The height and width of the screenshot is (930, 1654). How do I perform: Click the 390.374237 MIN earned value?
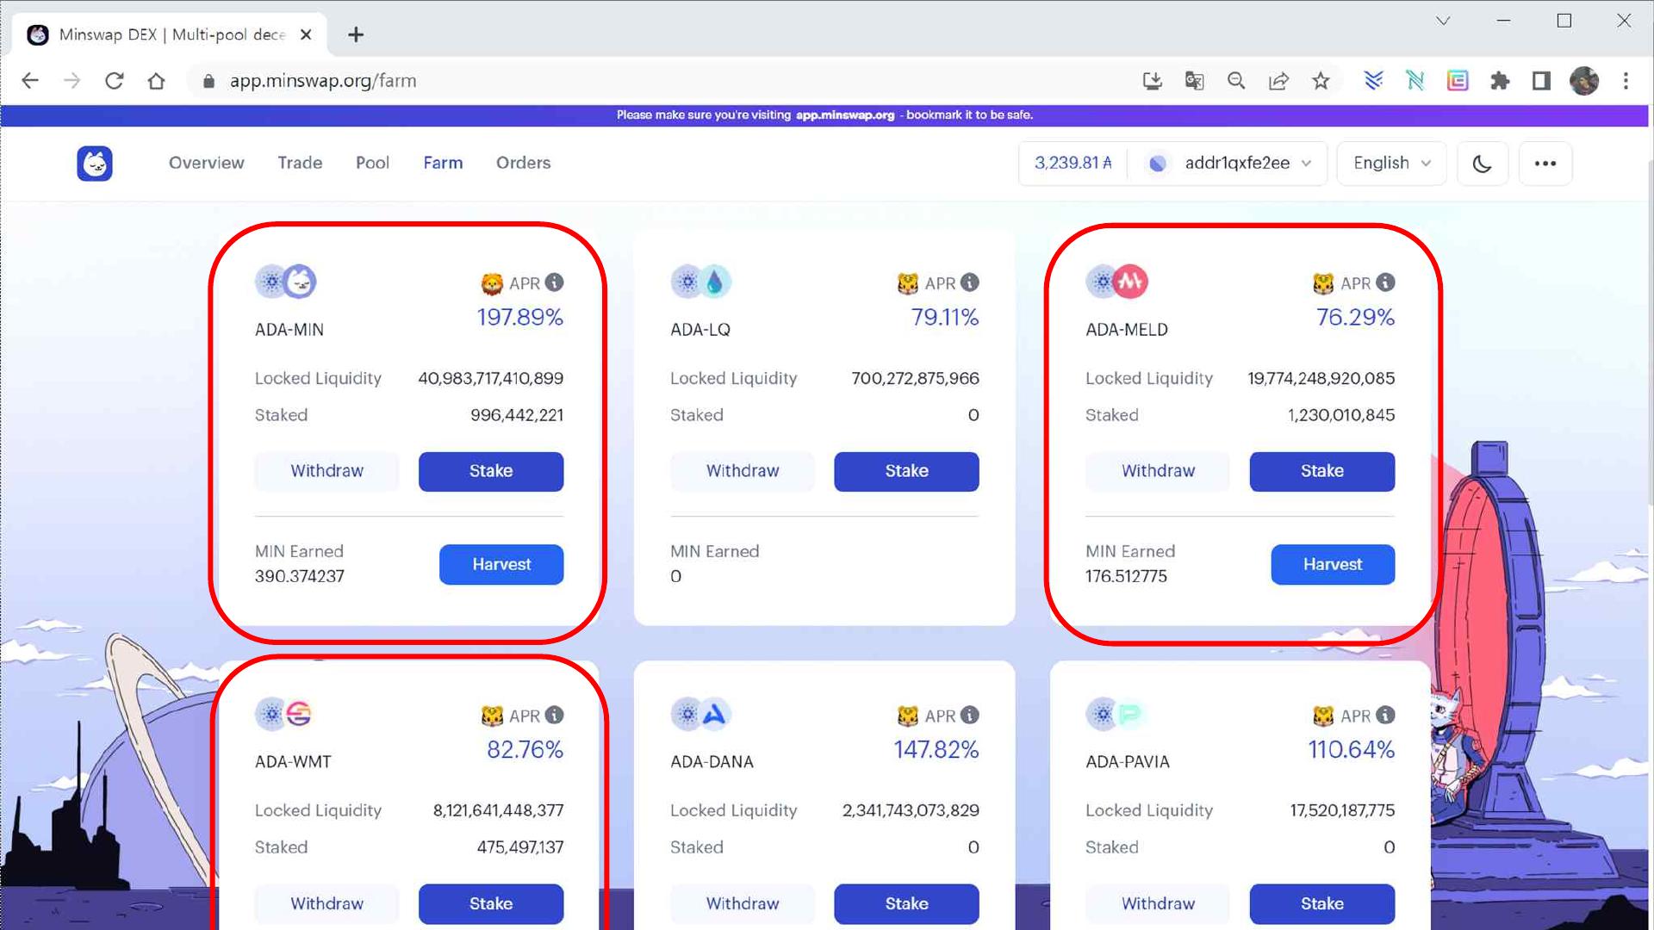click(299, 576)
